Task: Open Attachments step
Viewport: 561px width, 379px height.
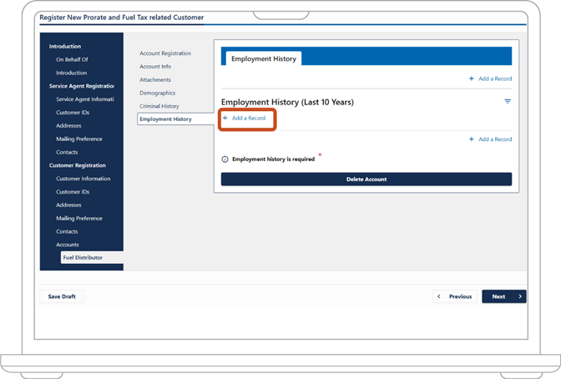Action: coord(155,80)
